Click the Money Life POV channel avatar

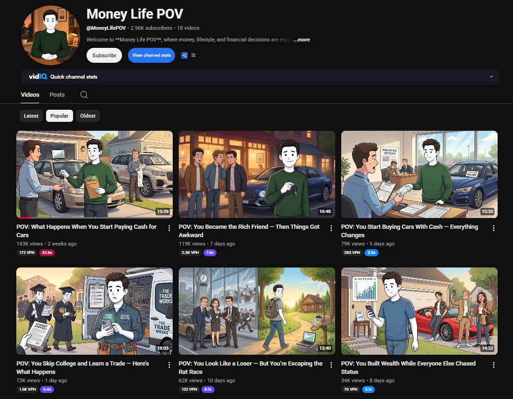point(50,35)
